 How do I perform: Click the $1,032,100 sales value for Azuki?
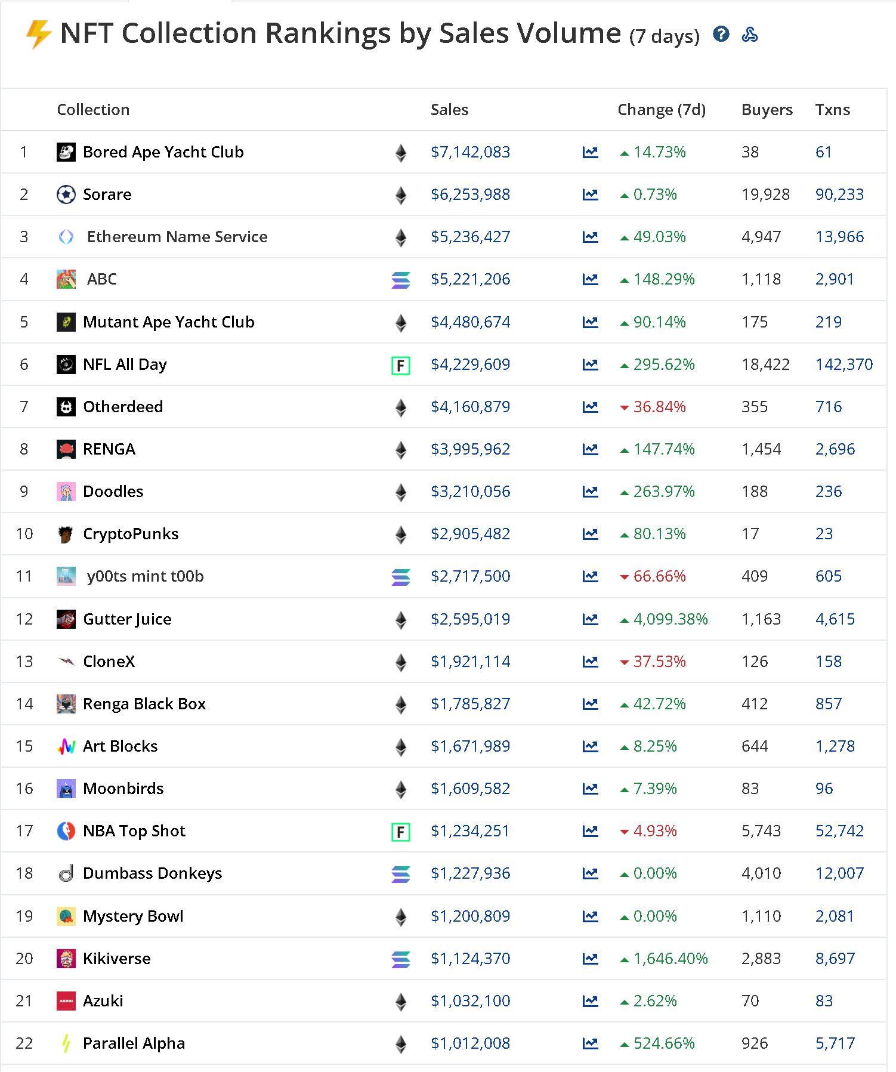pyautogui.click(x=471, y=1001)
